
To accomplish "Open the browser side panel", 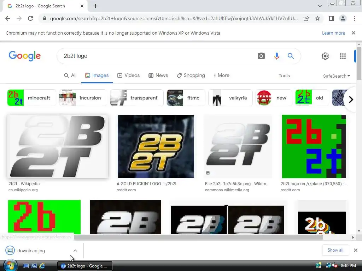I will coord(332,18).
